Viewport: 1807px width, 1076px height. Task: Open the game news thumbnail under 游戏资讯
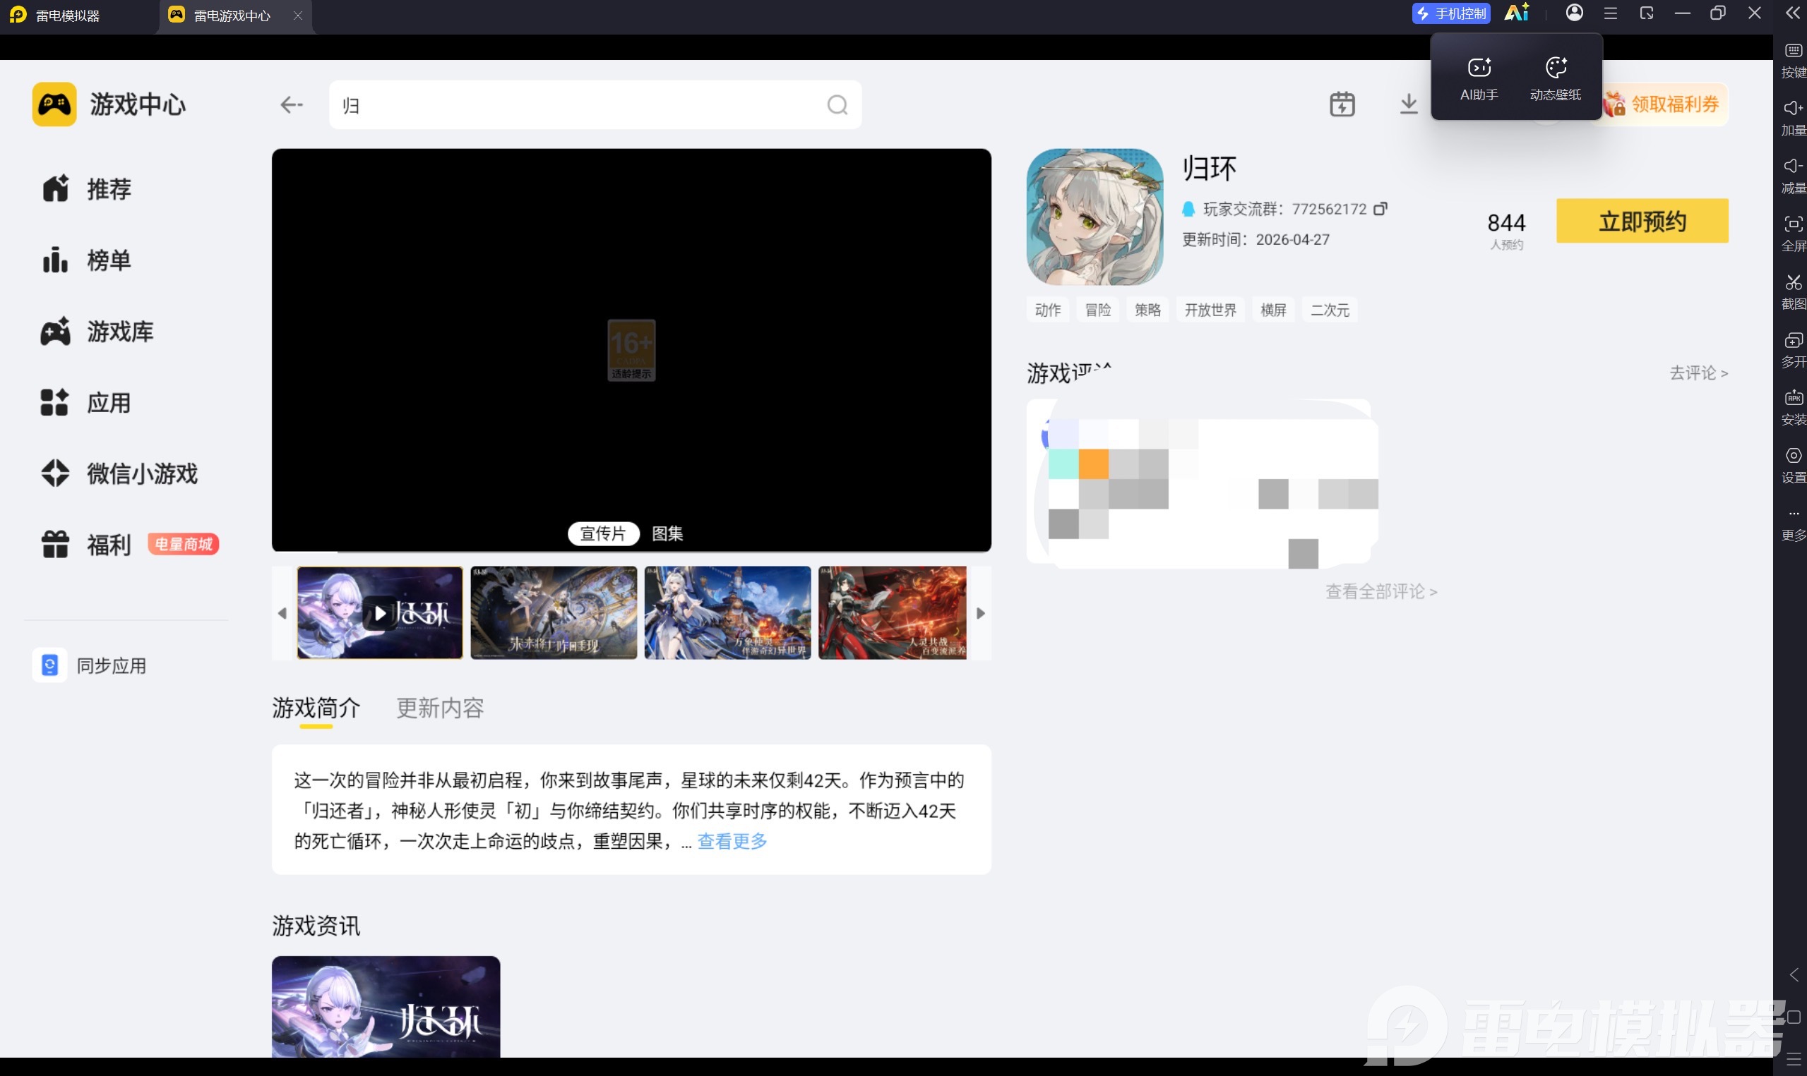[386, 1006]
